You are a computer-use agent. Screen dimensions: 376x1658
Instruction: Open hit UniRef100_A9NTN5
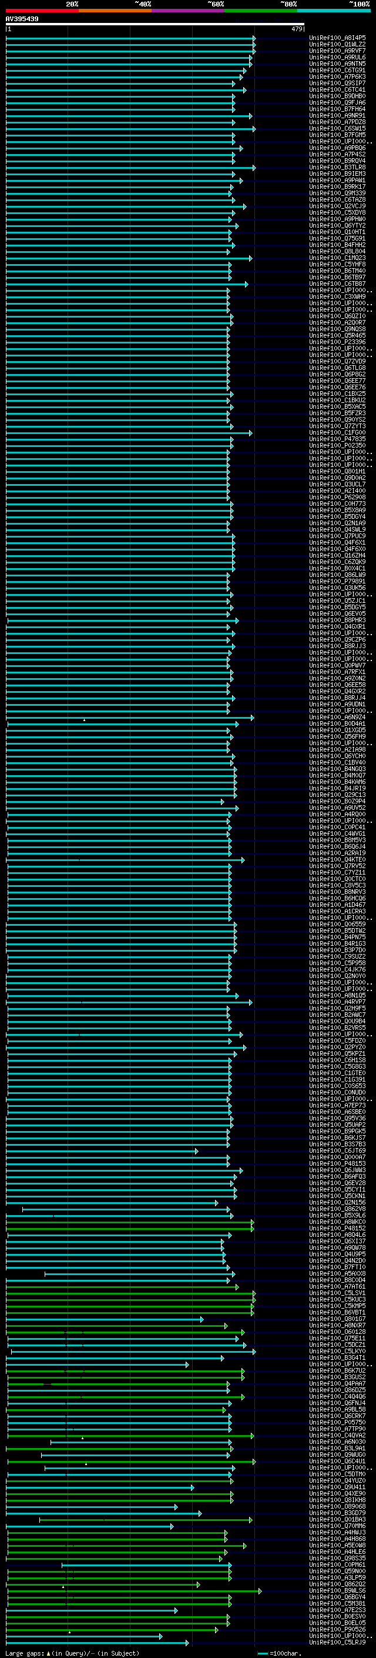[x=337, y=64]
